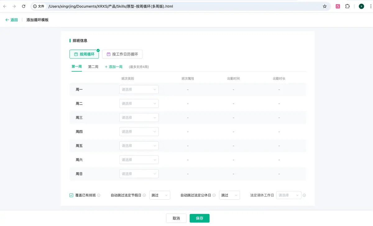Go back using the 返回 link

click(x=12, y=20)
